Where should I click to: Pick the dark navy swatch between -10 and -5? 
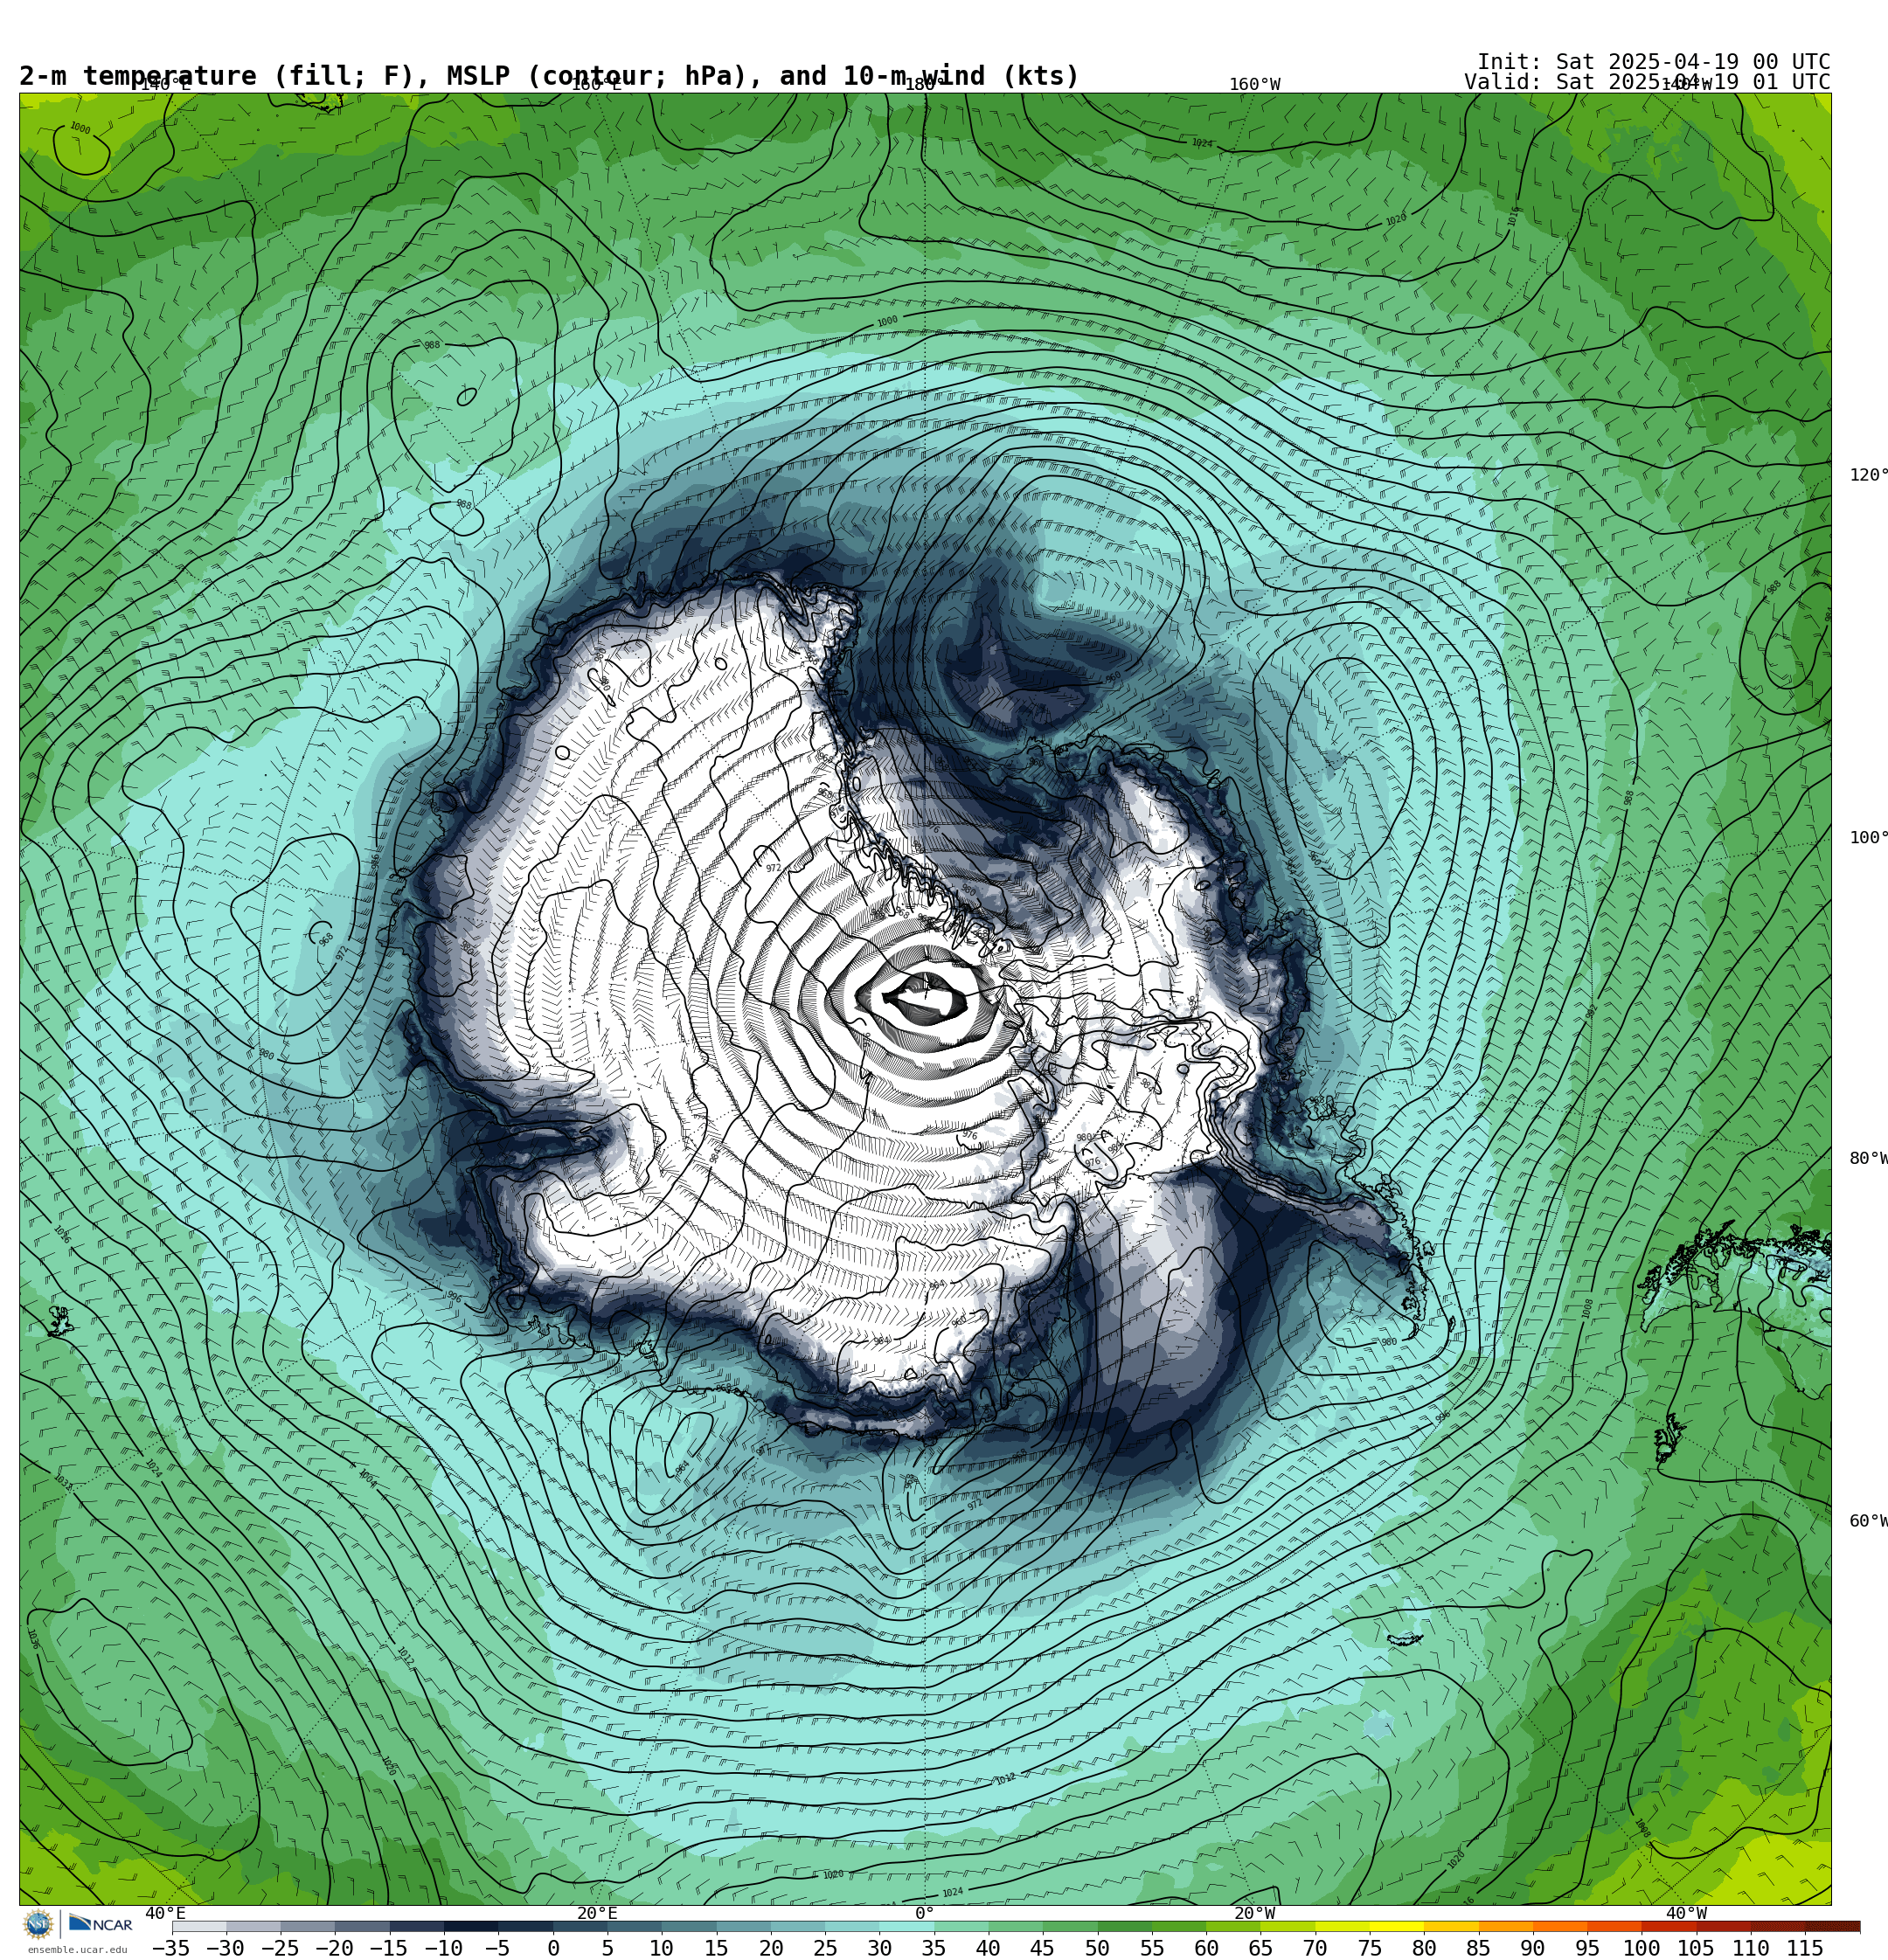coord(470,1926)
